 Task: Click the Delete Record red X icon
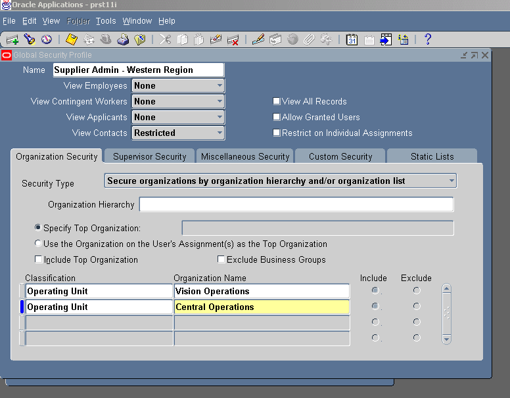[x=233, y=39]
